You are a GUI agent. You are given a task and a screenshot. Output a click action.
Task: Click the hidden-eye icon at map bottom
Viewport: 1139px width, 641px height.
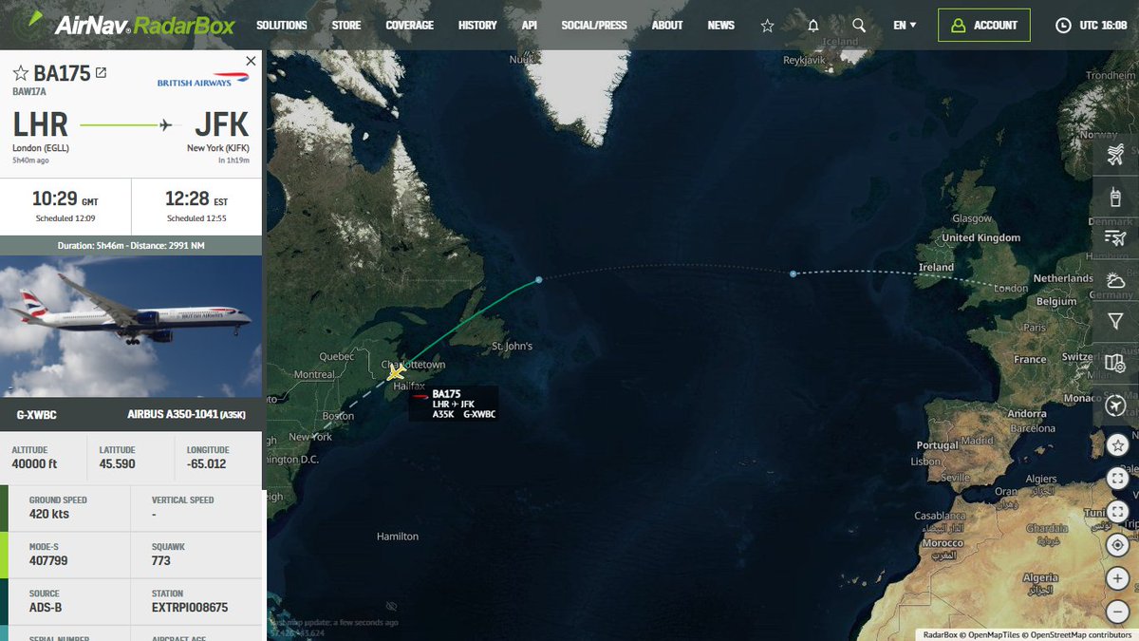click(x=391, y=606)
